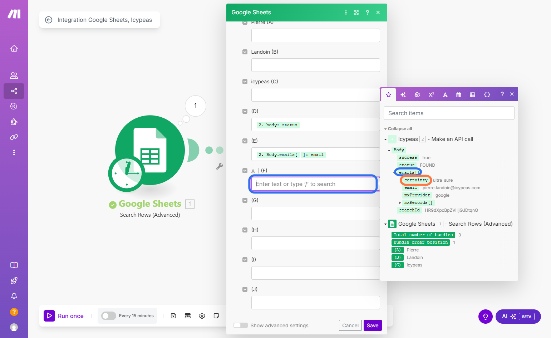Click the Save button
Viewport: 551px width, 338px height.
[373, 325]
